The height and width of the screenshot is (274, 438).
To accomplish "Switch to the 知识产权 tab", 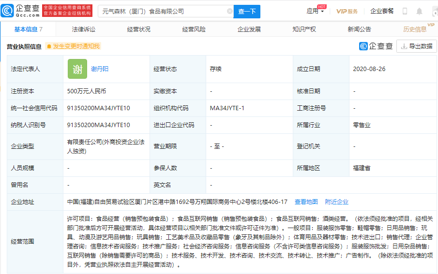I will [304, 29].
